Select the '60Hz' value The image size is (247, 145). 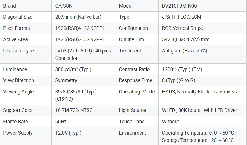point(61,122)
